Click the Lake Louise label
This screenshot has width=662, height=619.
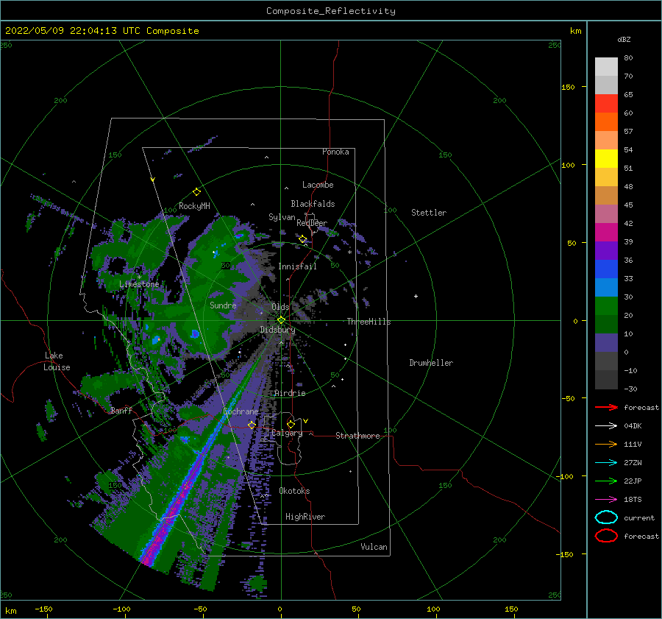pyautogui.click(x=57, y=361)
